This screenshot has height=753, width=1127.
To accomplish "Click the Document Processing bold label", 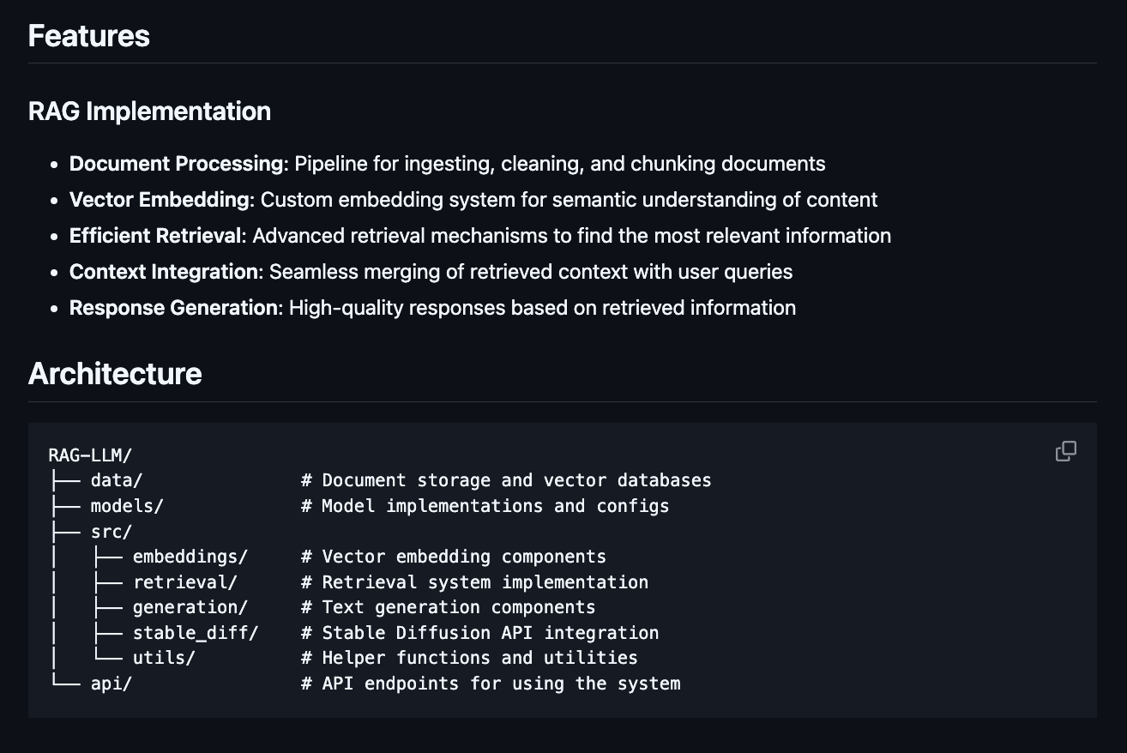I will coord(177,164).
